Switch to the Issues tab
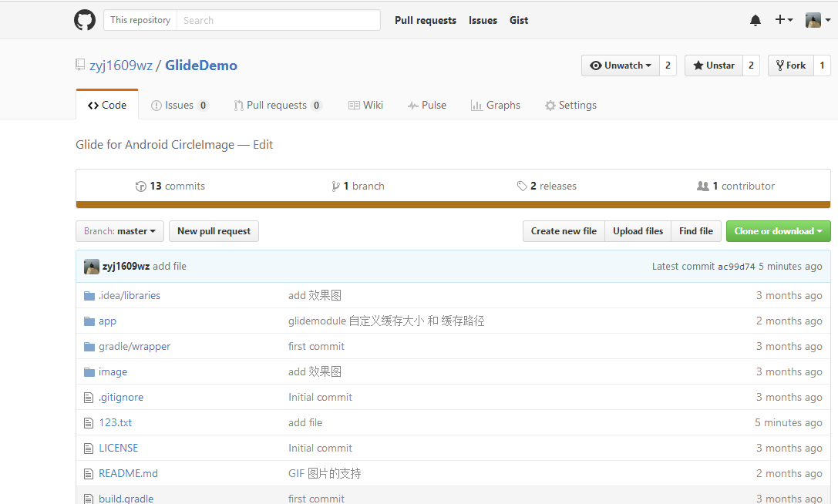838x504 pixels. click(x=179, y=106)
